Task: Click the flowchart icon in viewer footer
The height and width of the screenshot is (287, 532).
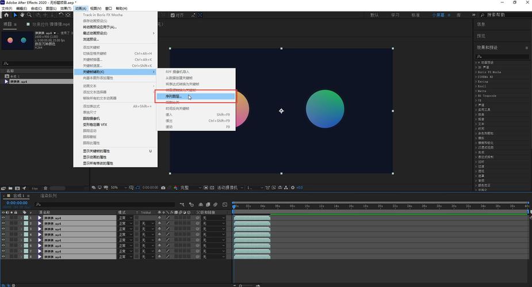Action: (286, 188)
